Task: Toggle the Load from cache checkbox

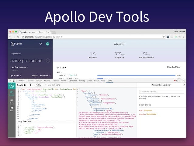Action: coord(46,85)
